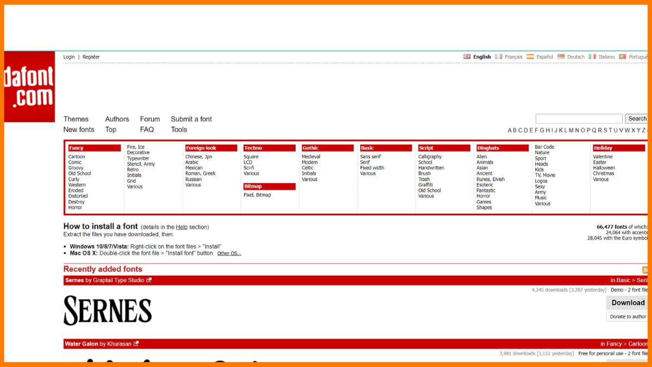Screen dimensions: 652x367
Task: Choose the Spanish flag icon
Action: tap(530, 57)
